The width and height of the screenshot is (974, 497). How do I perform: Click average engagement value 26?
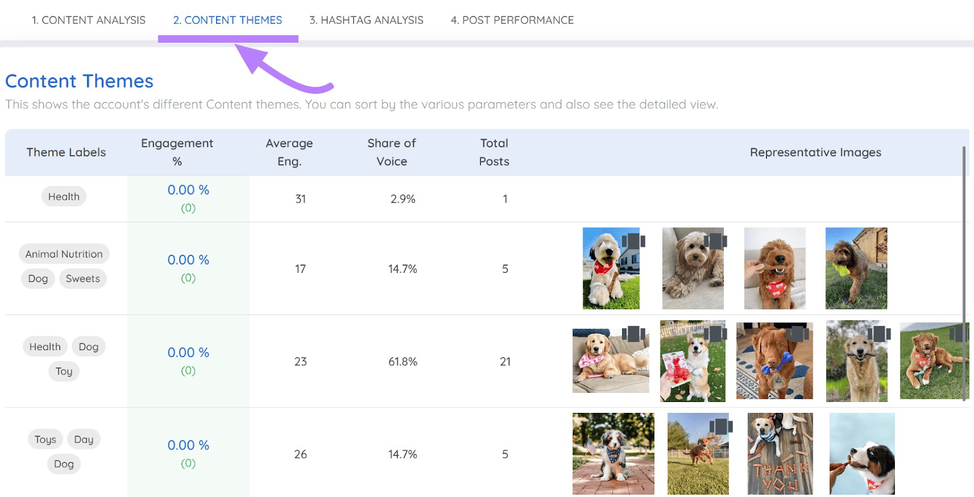click(300, 454)
